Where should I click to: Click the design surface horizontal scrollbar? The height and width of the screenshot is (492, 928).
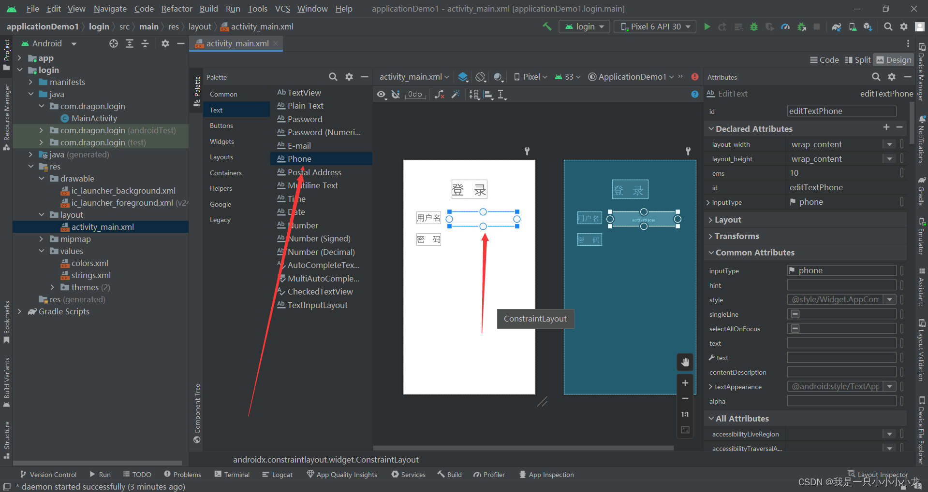523,448
